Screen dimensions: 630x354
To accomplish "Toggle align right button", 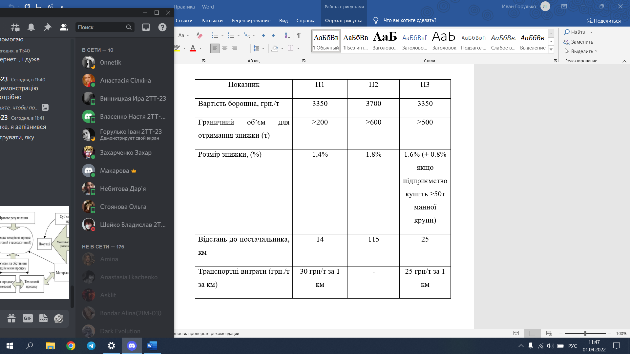I will pos(235,48).
